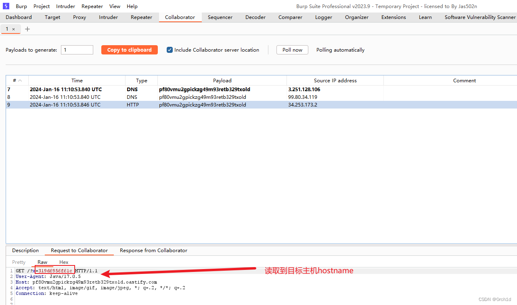The image size is (517, 305).
Task: Open the Burp menu
Action: (x=21, y=6)
